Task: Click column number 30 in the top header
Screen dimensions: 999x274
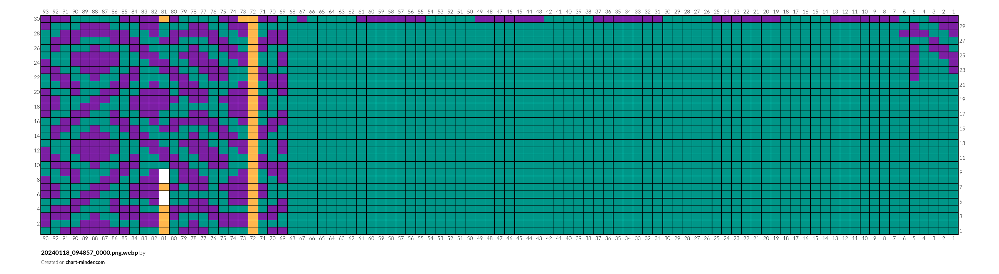Action: click(x=667, y=12)
